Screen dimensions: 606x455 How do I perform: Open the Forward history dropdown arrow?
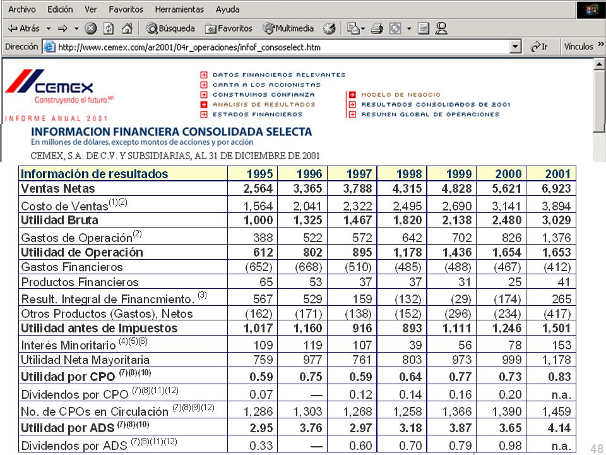pyautogui.click(x=76, y=28)
